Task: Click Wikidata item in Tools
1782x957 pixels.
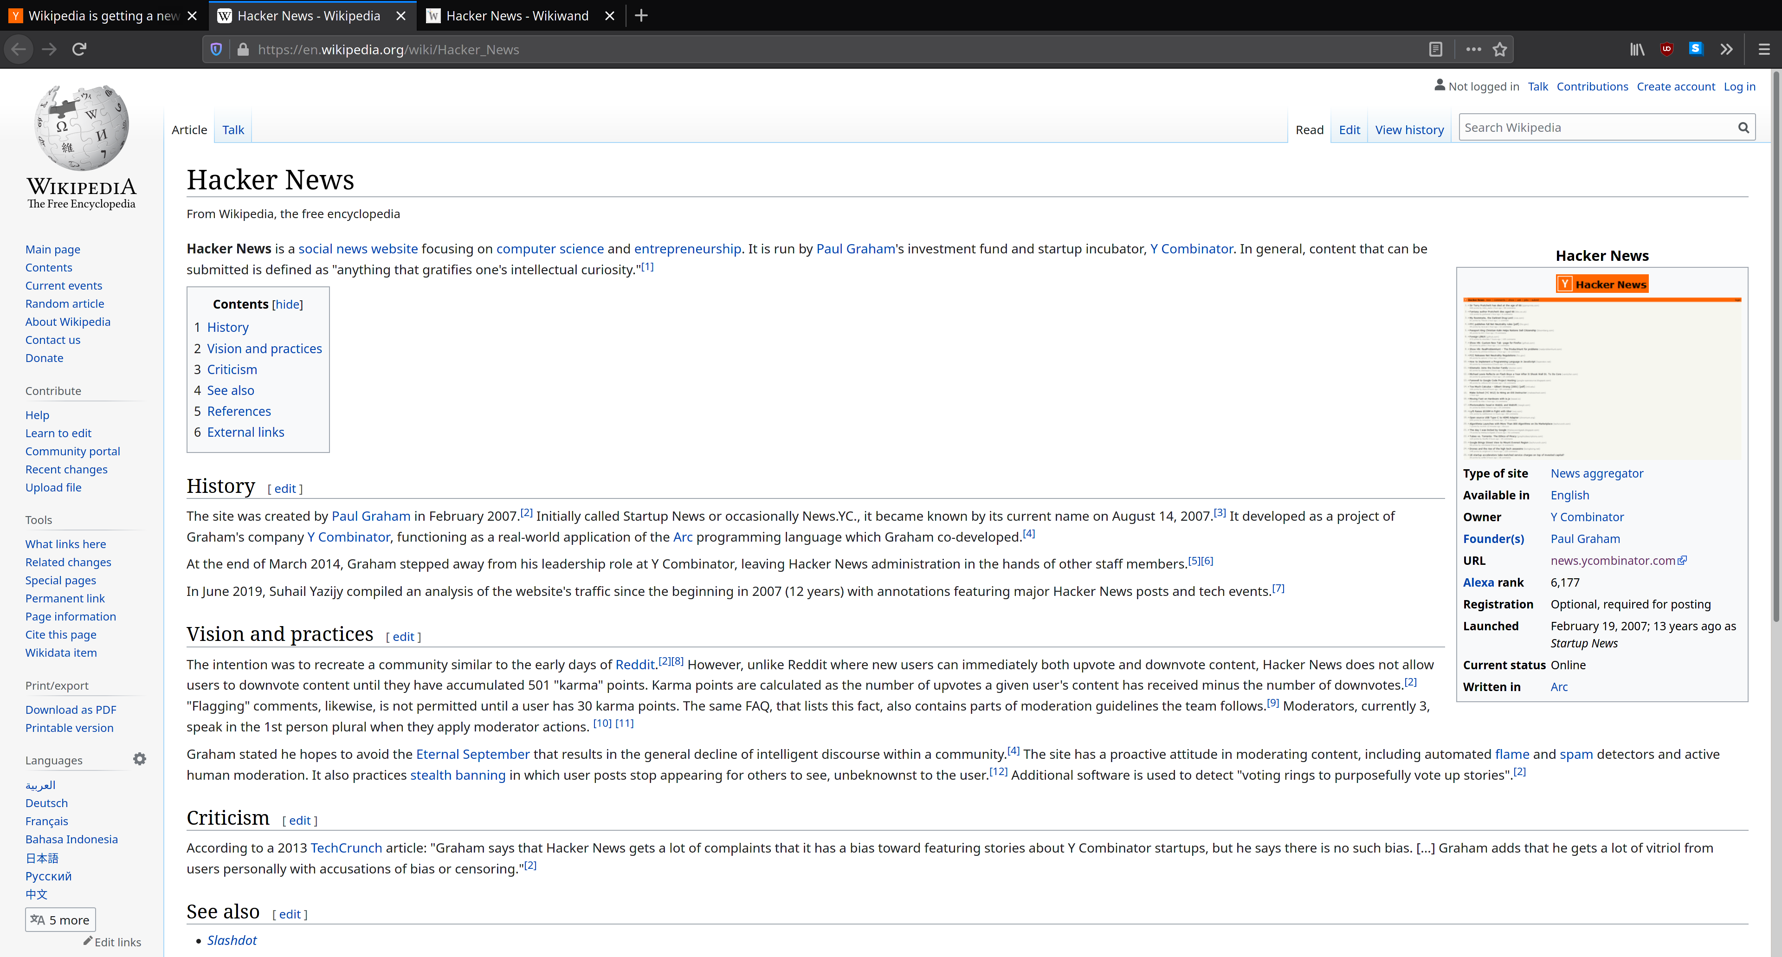Action: coord(61,653)
